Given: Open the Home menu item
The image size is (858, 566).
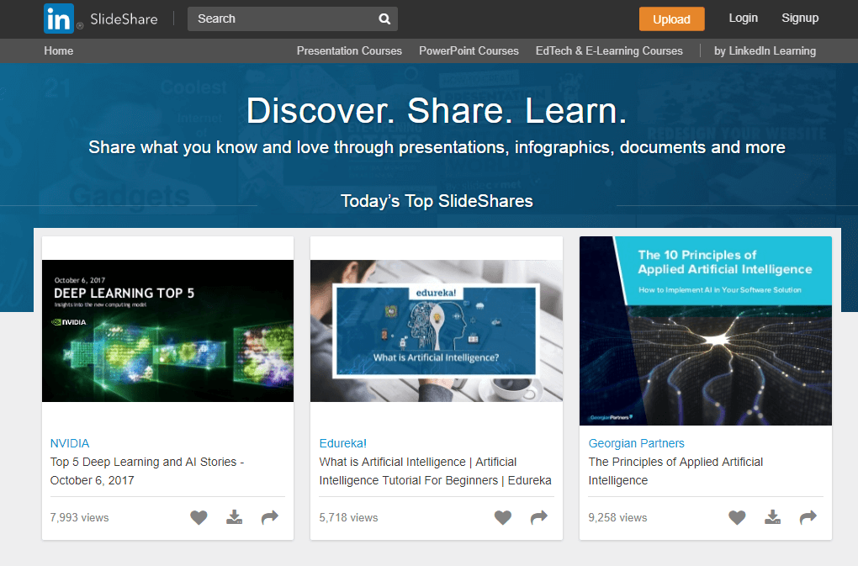Looking at the screenshot, I should point(59,50).
